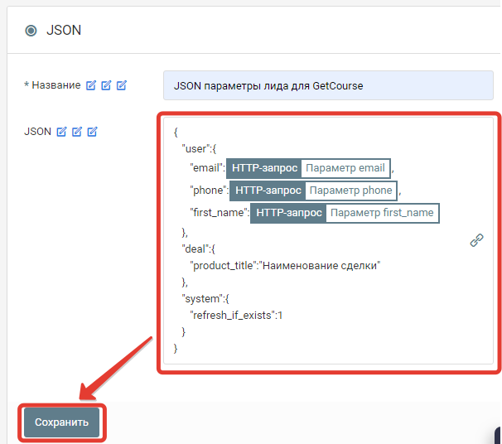502x444 pixels.
Task: Click second edit icon beside JSON label
Action: [77, 132]
